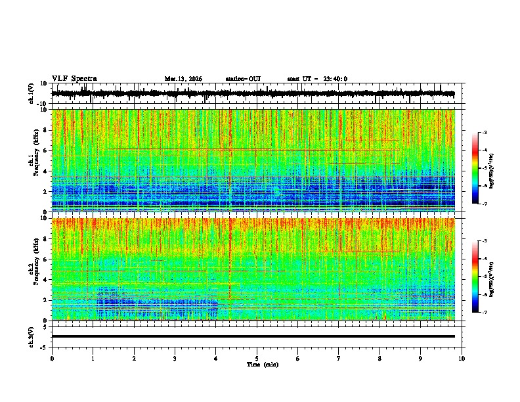Click the time axis tick label 10
Image resolution: width=520 pixels, height=402 pixels.
pos(462,359)
